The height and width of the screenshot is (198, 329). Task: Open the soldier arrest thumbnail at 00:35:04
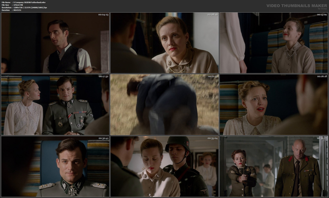click(x=164, y=167)
